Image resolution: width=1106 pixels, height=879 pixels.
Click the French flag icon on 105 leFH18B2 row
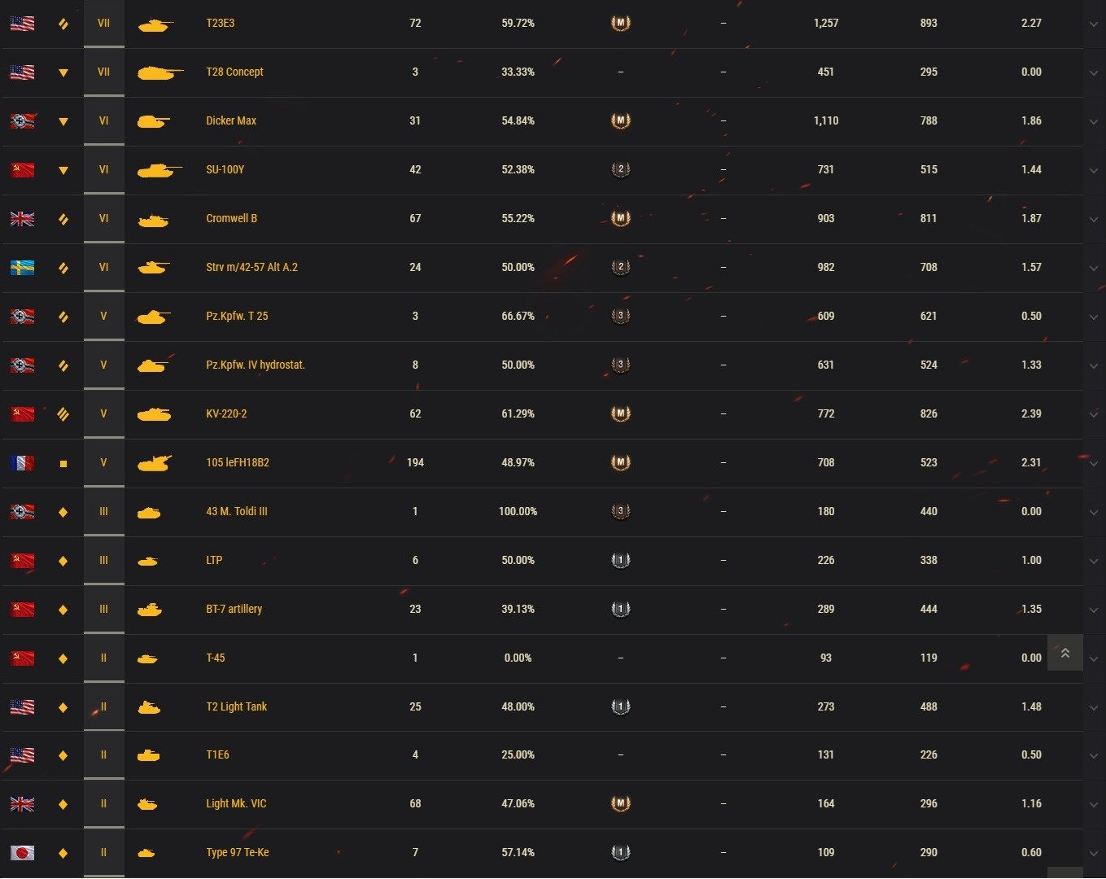click(22, 462)
